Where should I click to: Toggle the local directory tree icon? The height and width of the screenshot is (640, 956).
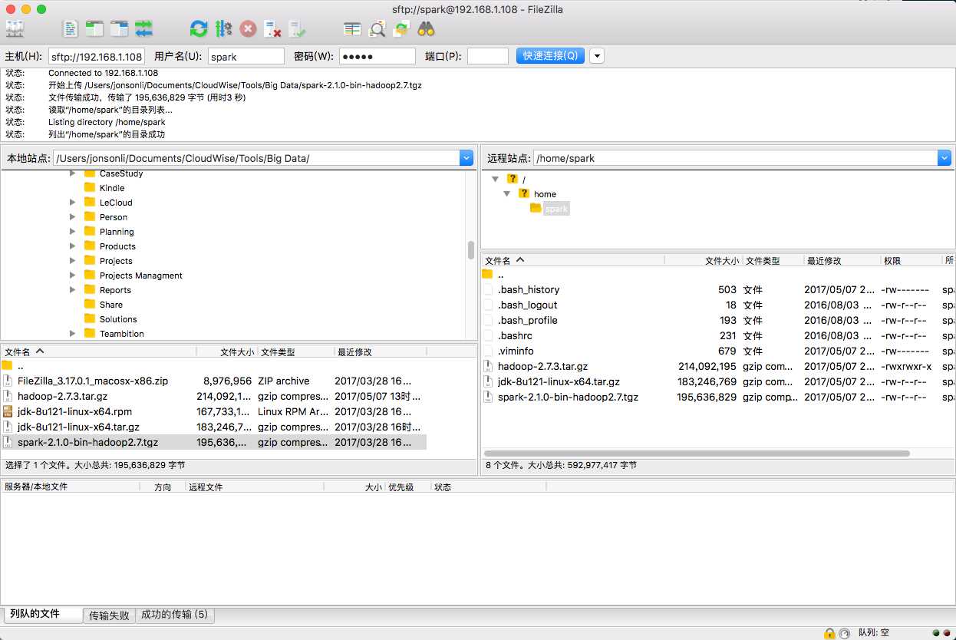point(94,29)
